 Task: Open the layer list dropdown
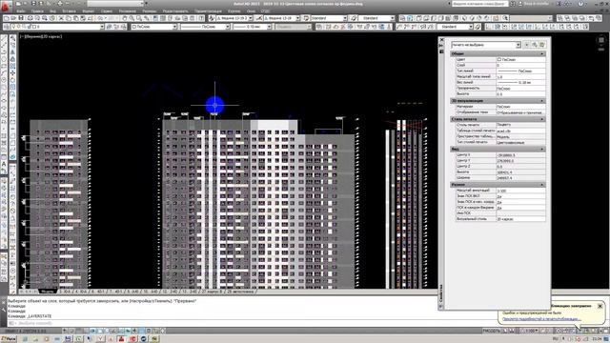tap(102, 27)
